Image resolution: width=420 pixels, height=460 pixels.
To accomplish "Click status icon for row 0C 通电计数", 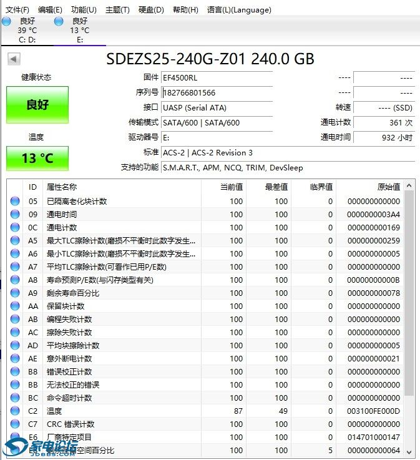I will [15, 227].
